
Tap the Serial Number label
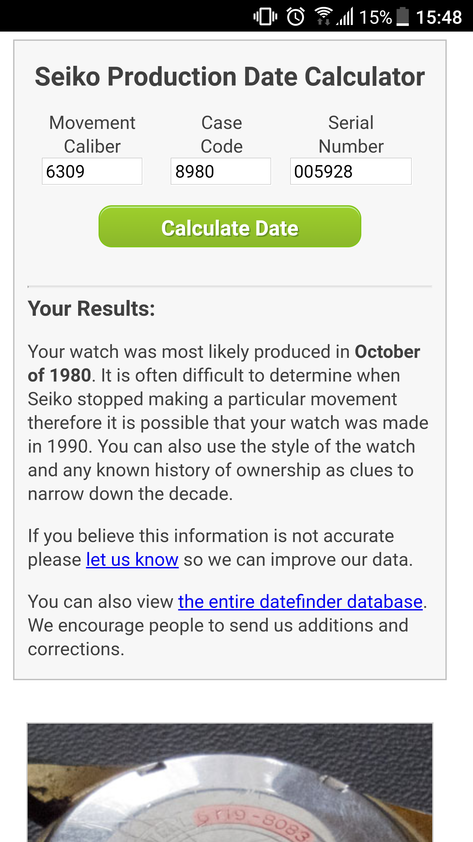[x=351, y=135]
